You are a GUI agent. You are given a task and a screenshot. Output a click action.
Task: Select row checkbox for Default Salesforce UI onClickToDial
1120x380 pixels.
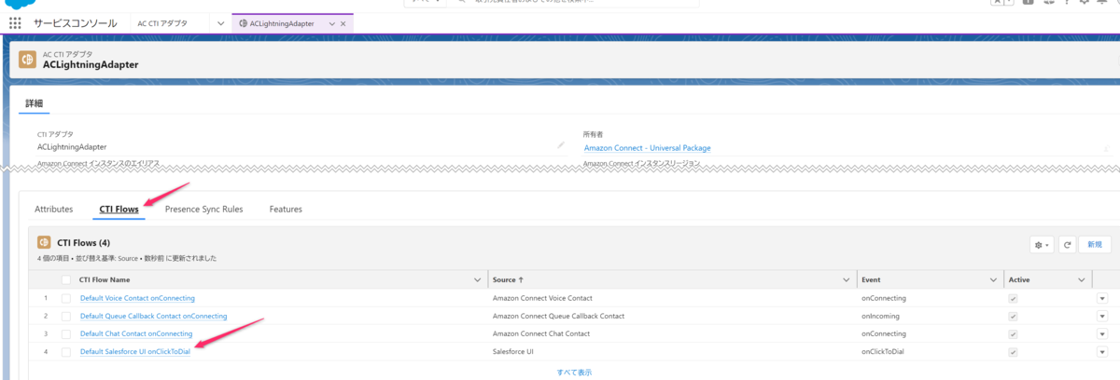[66, 351]
